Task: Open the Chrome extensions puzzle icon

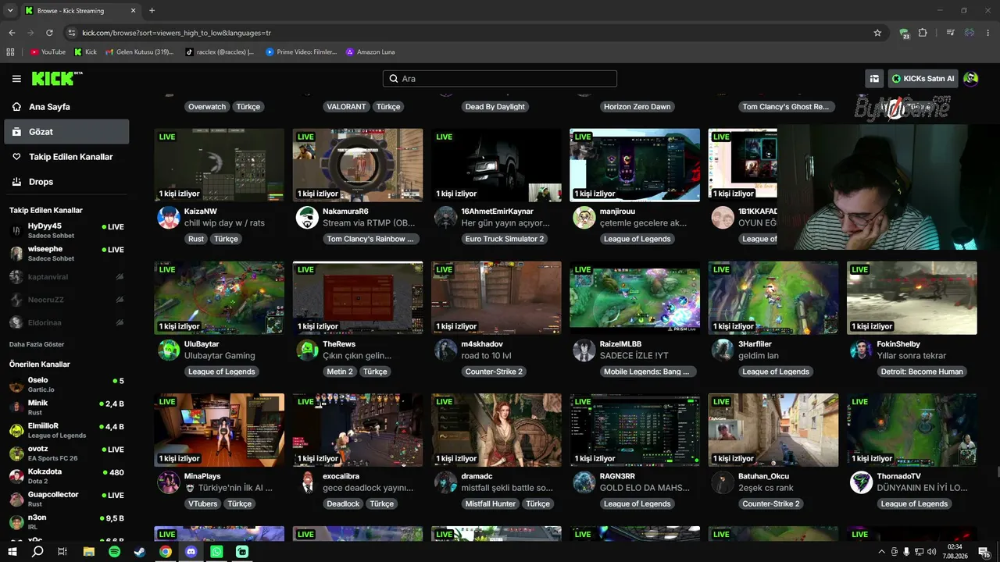Action: [x=923, y=33]
